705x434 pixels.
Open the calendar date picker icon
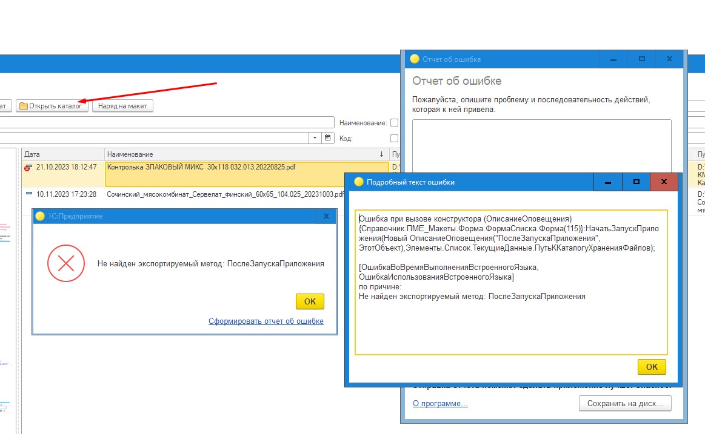coord(328,138)
